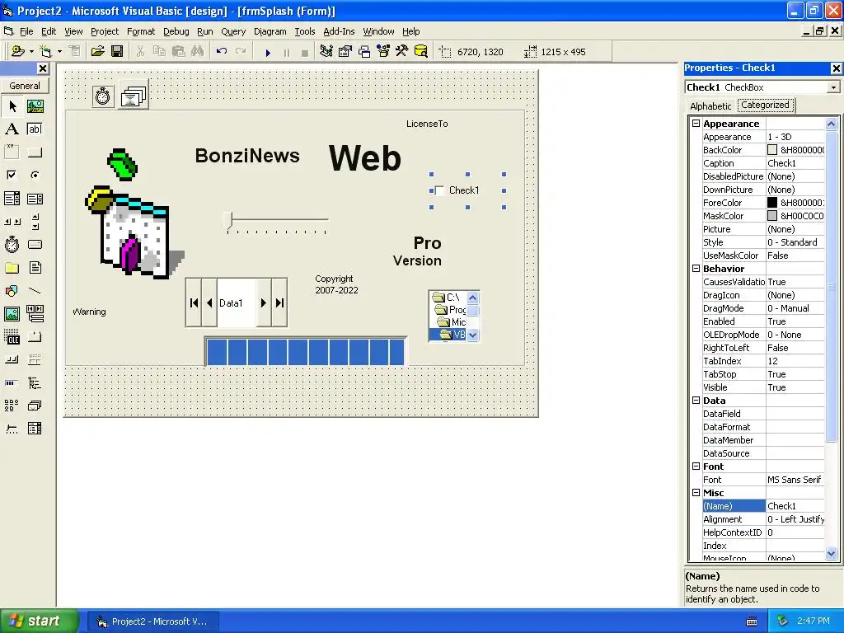Collapse the Misc property category
Viewport: 844px width, 633px height.
pos(696,493)
